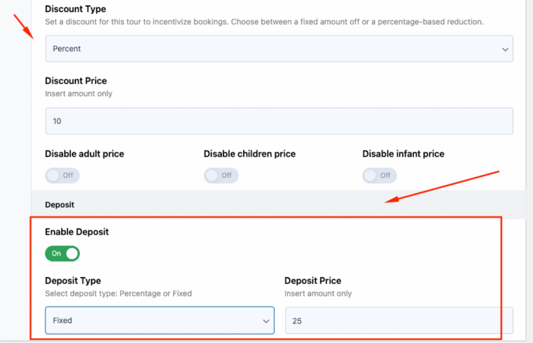Viewport: 533px width, 343px height.
Task: Collapse the Deposit section header
Action: click(278, 205)
